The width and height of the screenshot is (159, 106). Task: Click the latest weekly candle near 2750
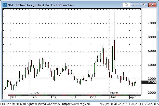136,82
